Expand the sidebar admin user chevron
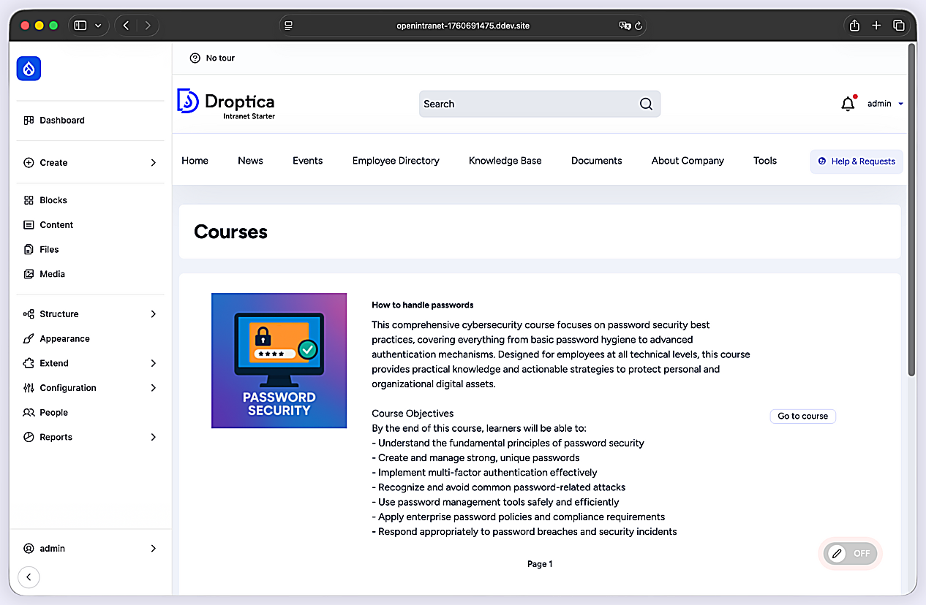The width and height of the screenshot is (926, 605). [x=154, y=548]
